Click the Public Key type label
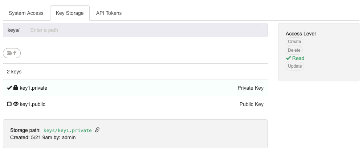 (251, 104)
